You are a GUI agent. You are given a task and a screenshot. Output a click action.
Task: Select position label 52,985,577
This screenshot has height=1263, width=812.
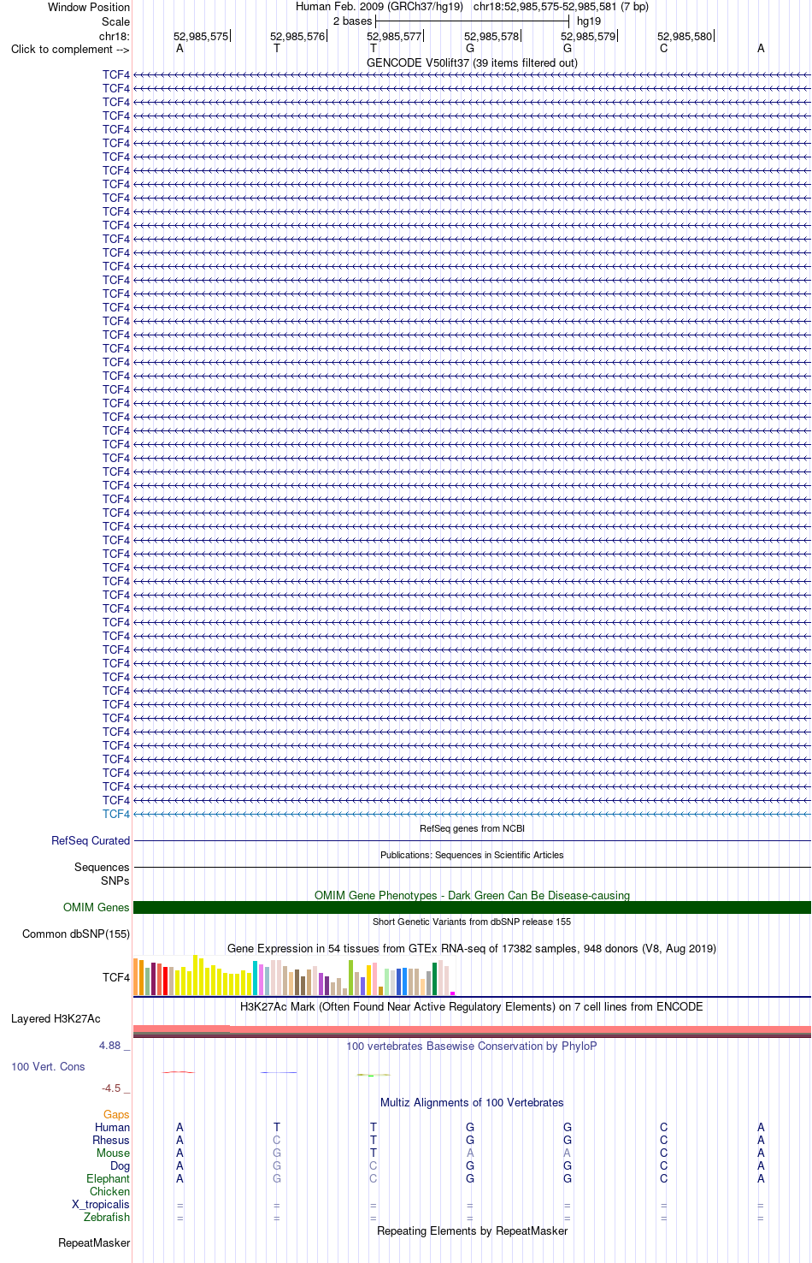[394, 37]
